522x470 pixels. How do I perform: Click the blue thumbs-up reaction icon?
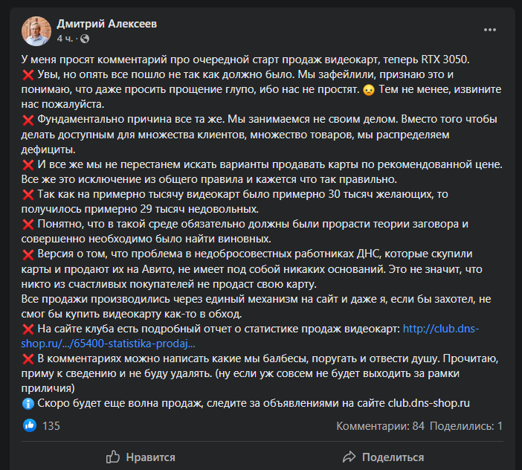pyautogui.click(x=30, y=426)
